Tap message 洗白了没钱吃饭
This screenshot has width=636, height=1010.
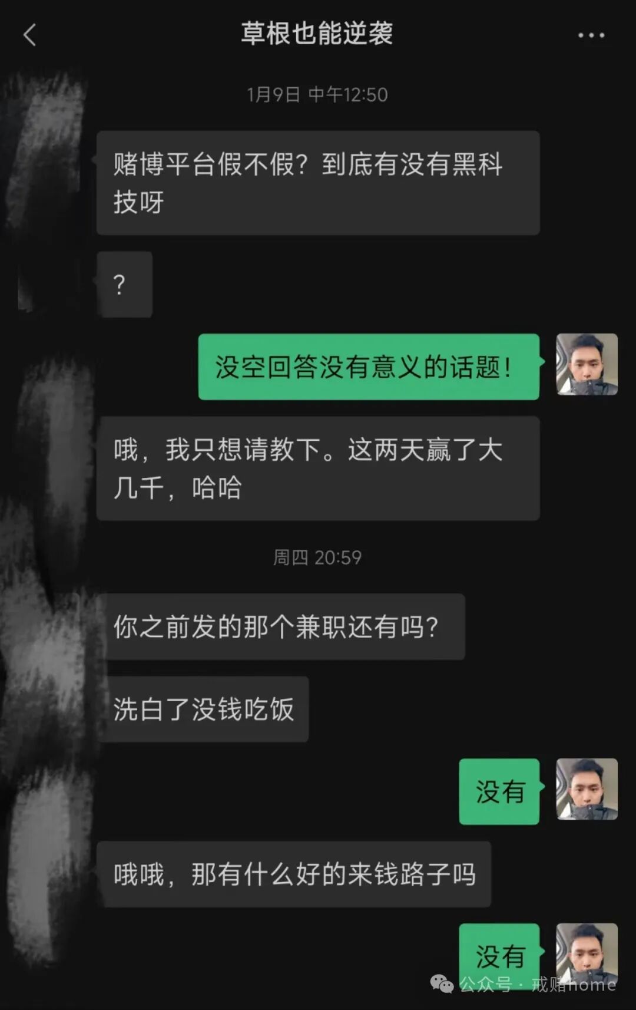tap(203, 709)
